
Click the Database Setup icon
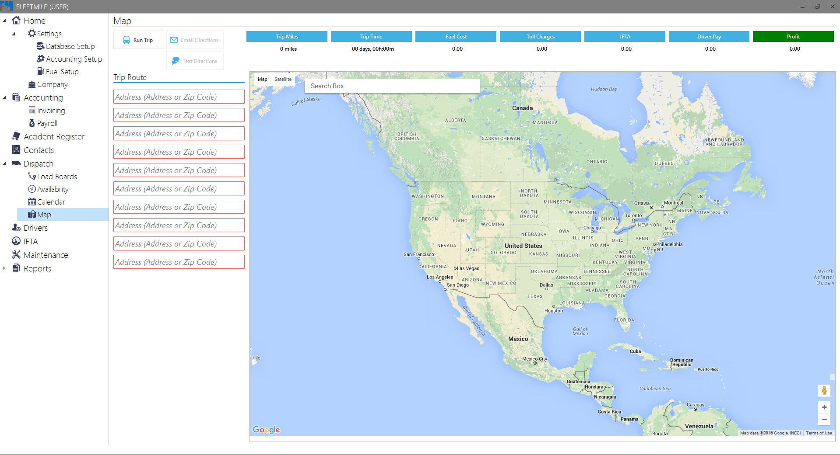[41, 46]
